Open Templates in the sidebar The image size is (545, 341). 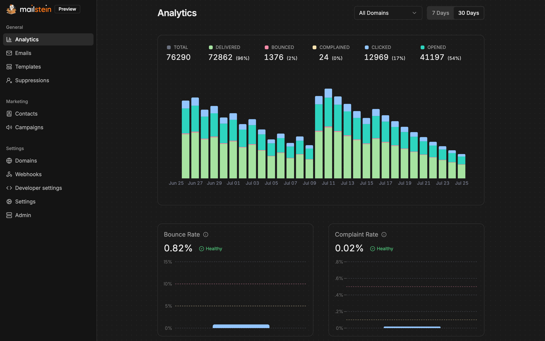point(28,67)
